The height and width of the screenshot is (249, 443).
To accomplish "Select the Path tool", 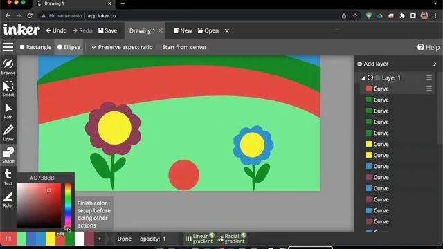I will (x=8, y=111).
